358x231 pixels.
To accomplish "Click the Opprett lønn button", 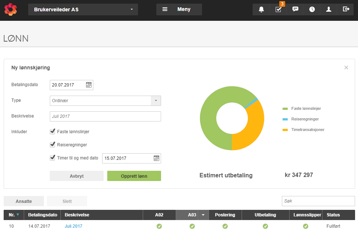I will [x=134, y=176].
